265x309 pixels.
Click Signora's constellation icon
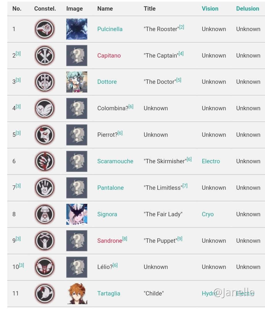(x=45, y=214)
